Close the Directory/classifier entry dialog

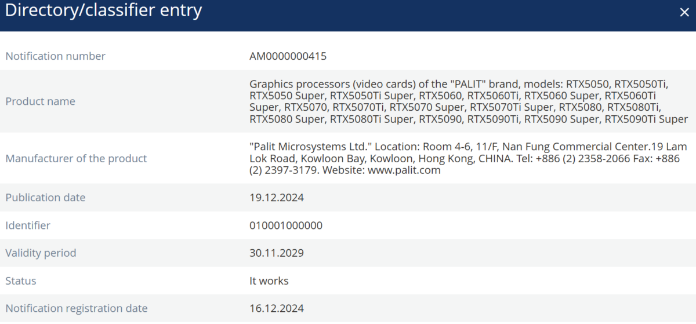click(x=684, y=13)
